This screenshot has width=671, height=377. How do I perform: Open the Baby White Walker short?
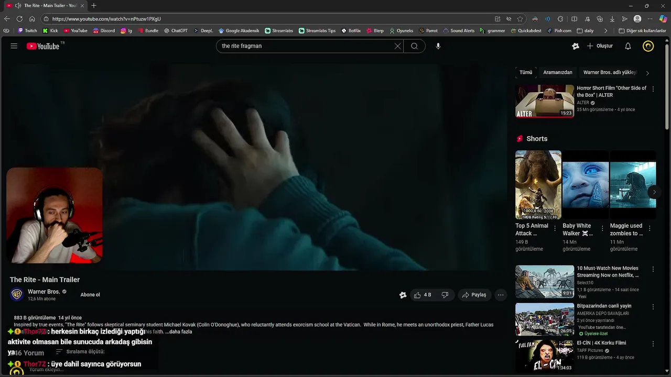[586, 185]
